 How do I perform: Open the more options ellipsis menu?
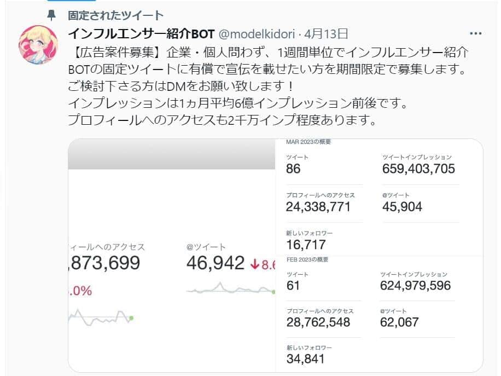click(x=476, y=33)
